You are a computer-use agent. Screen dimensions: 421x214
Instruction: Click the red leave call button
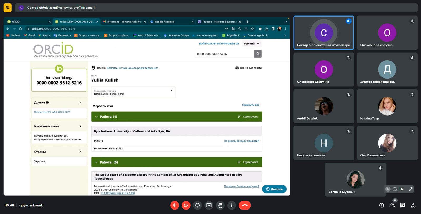coord(245,205)
